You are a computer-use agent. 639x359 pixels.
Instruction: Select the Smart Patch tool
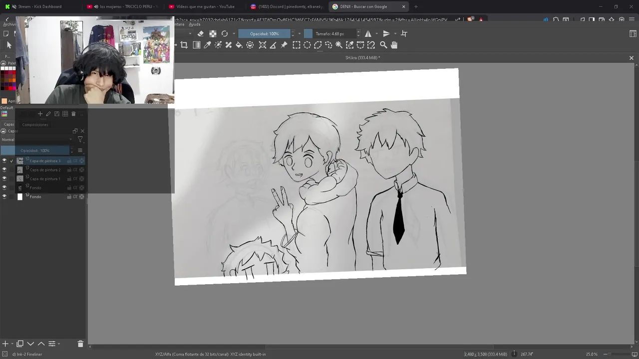tap(229, 45)
